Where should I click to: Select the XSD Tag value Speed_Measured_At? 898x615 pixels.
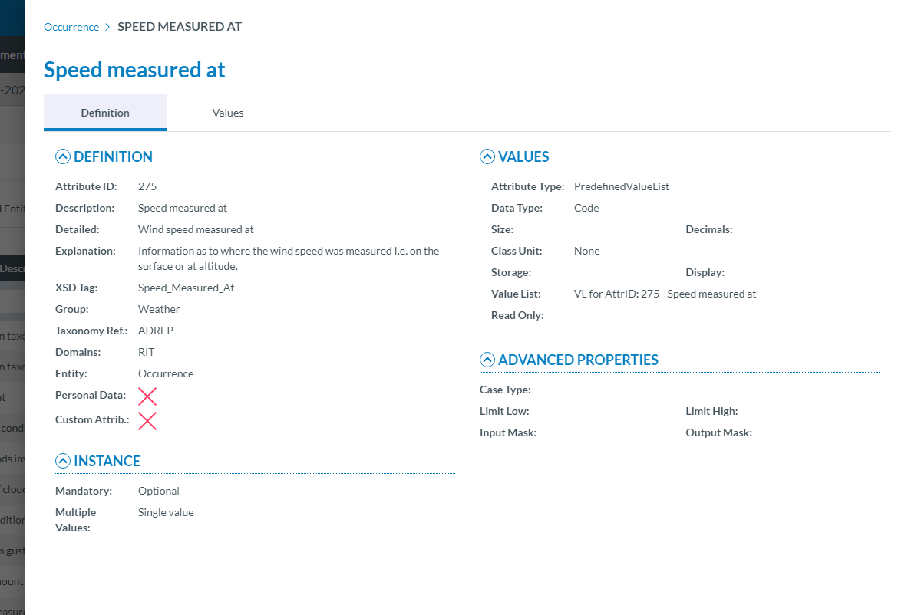coord(186,288)
